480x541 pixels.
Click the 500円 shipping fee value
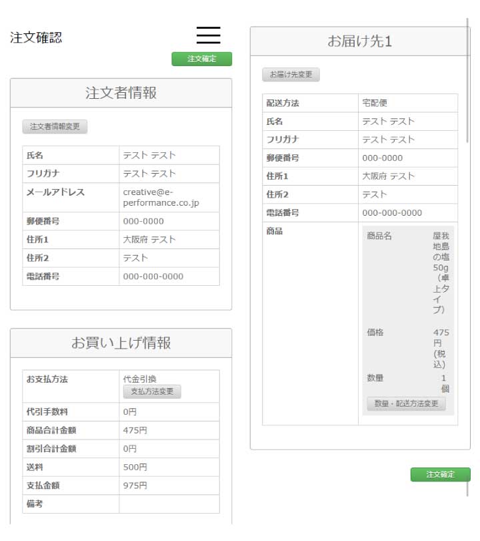pyautogui.click(x=135, y=467)
